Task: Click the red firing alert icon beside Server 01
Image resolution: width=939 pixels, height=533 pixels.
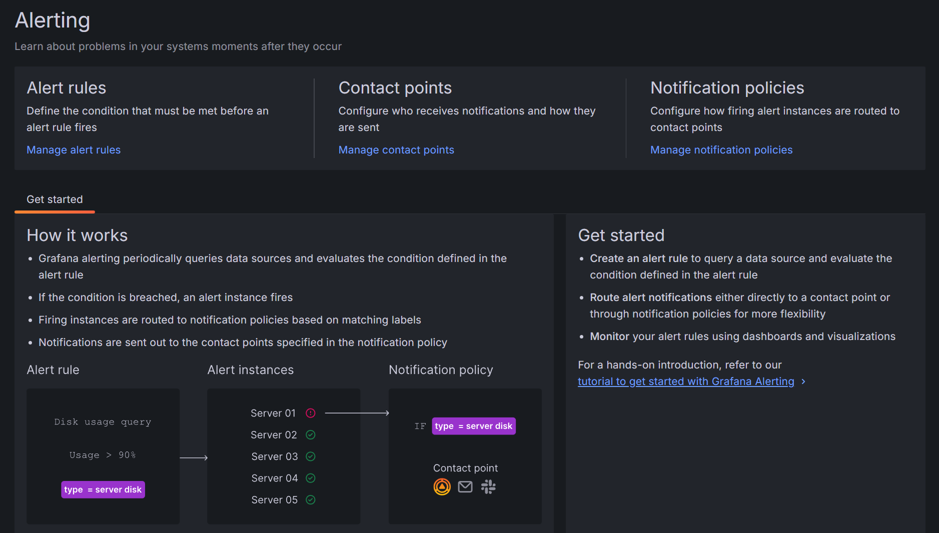Action: [311, 413]
